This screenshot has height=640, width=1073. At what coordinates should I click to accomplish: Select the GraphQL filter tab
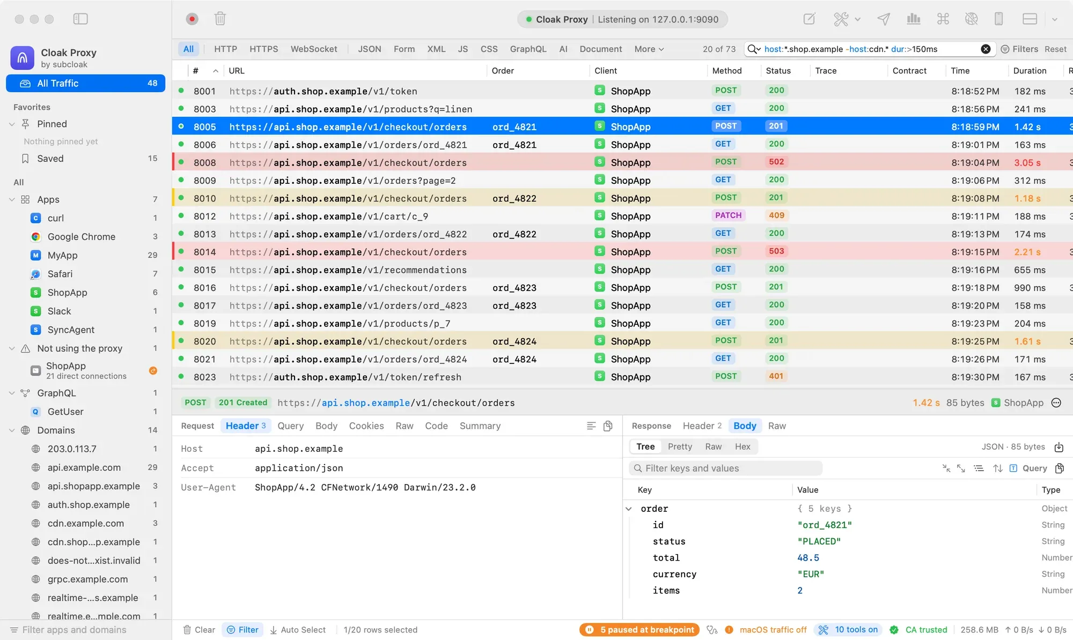coord(528,49)
